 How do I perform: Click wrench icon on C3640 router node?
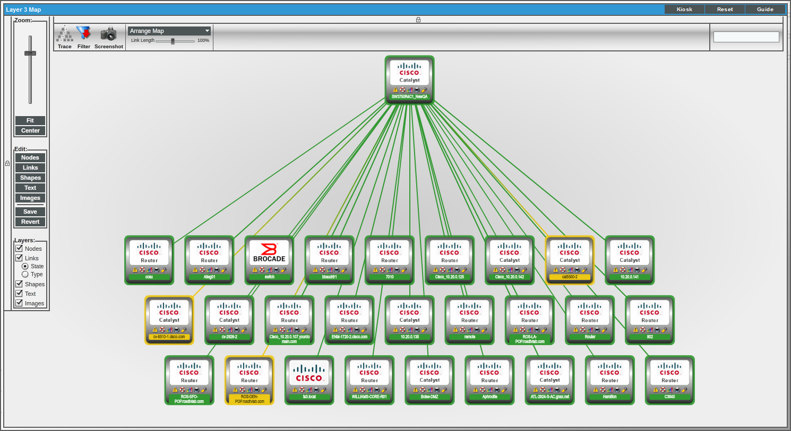[x=684, y=390]
